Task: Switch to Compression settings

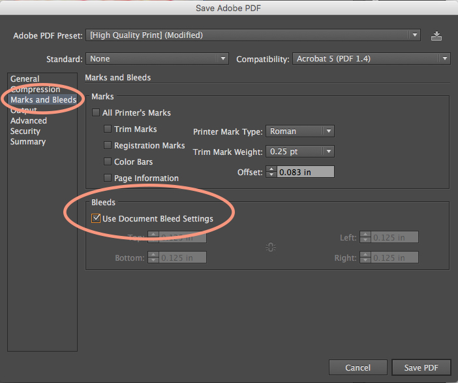Action: point(35,90)
